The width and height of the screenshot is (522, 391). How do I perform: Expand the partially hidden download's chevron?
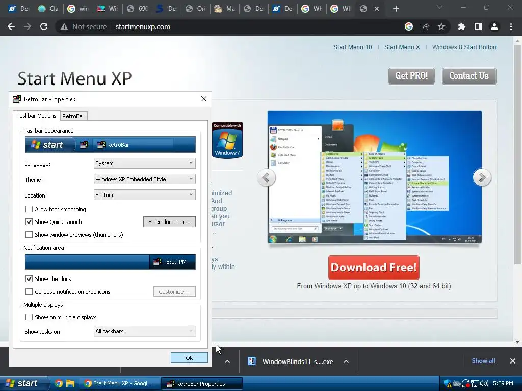pos(227,361)
